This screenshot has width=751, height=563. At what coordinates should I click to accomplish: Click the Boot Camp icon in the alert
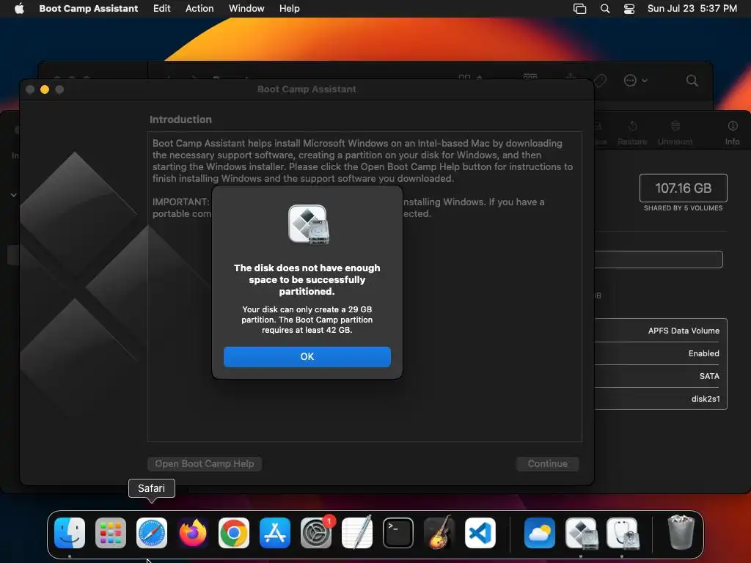[309, 224]
